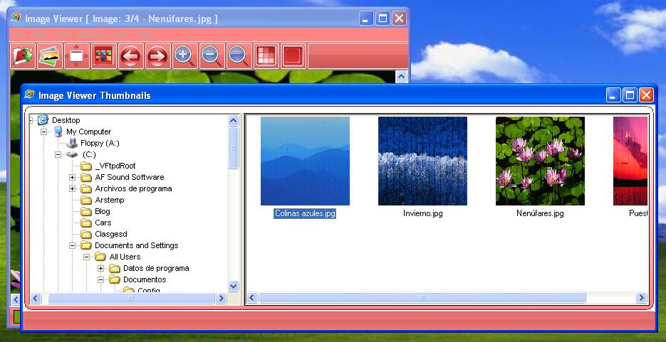
Task: Zoom in with the plus magnifier
Action: (184, 55)
